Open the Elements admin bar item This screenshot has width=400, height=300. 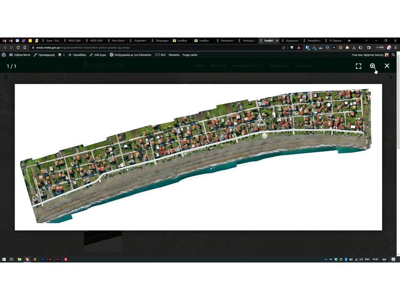point(174,55)
